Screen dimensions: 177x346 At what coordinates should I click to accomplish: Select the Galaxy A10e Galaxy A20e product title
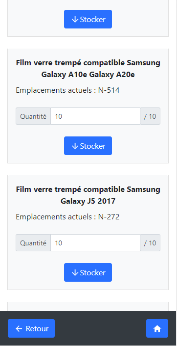pos(88,69)
